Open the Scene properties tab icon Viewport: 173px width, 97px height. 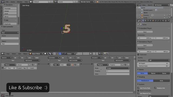[148, 21]
